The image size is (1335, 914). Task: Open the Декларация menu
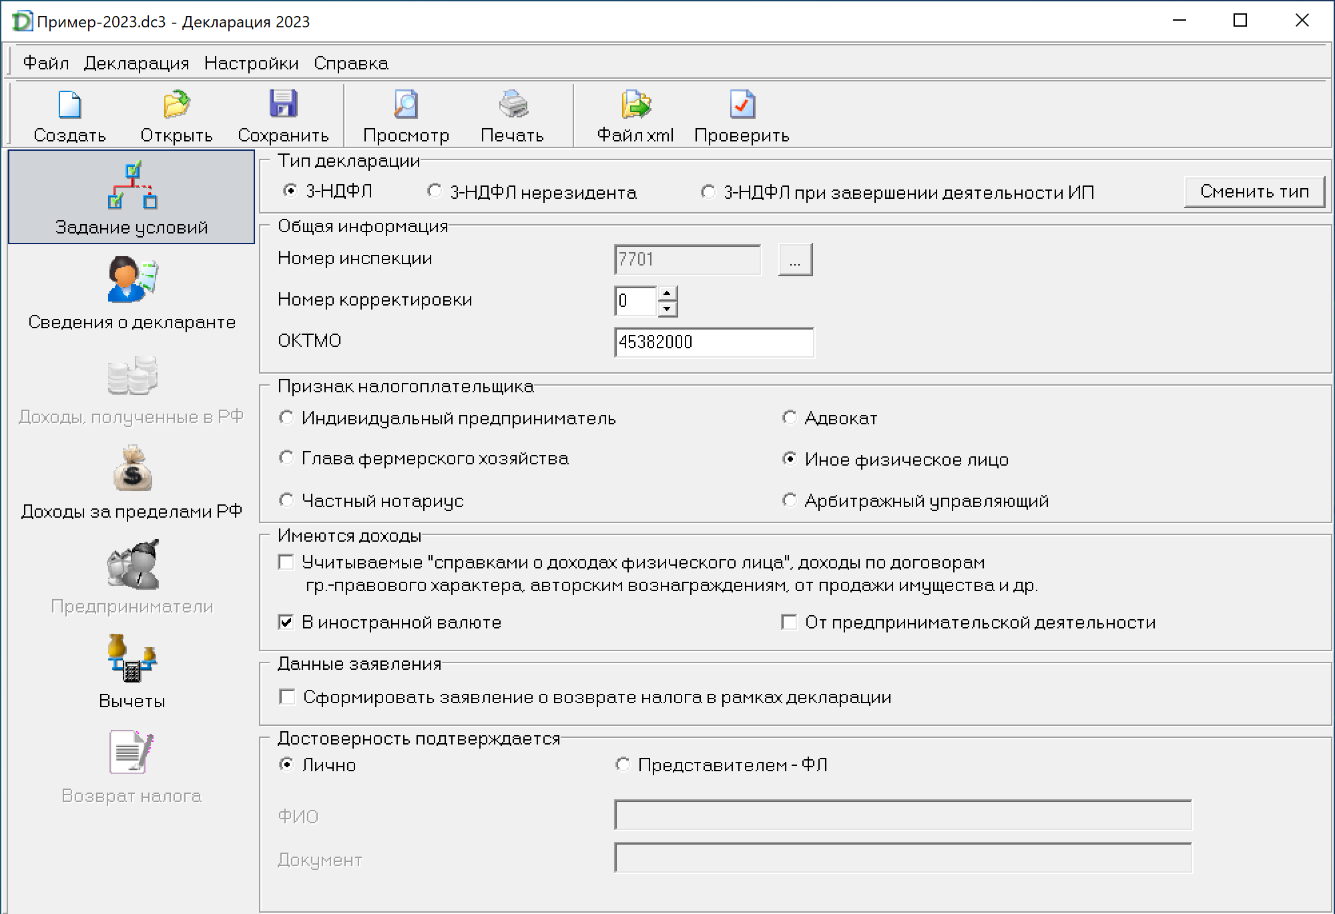tap(136, 63)
